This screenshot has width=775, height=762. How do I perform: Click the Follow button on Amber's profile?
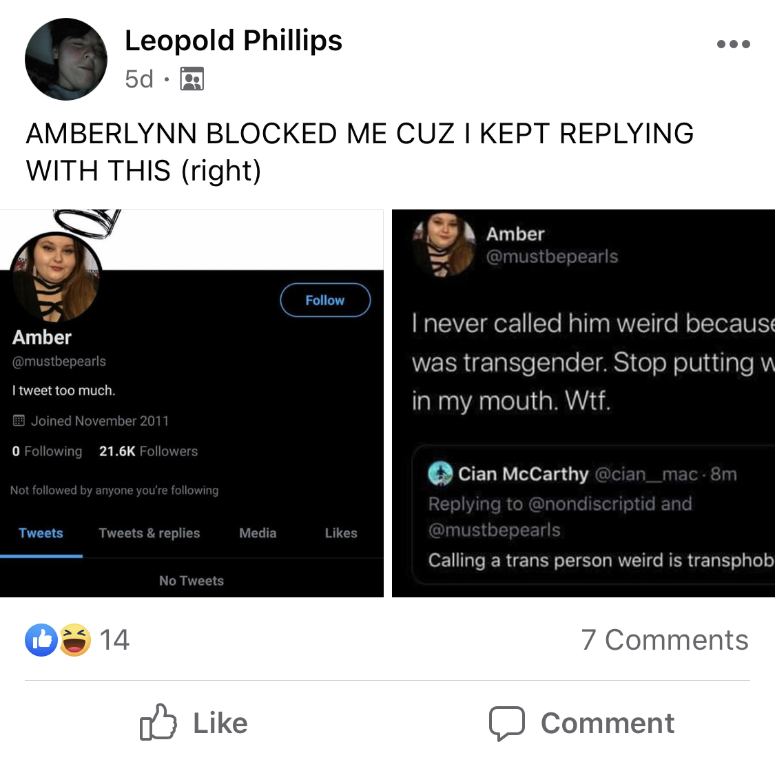click(x=325, y=300)
